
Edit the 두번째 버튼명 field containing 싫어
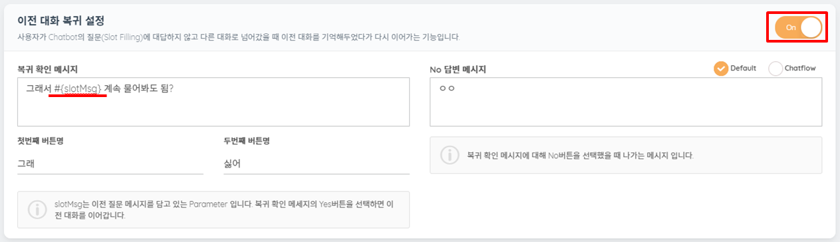coord(317,163)
